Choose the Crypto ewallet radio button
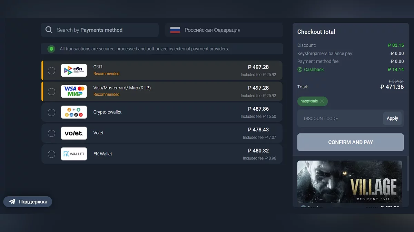 (51, 112)
